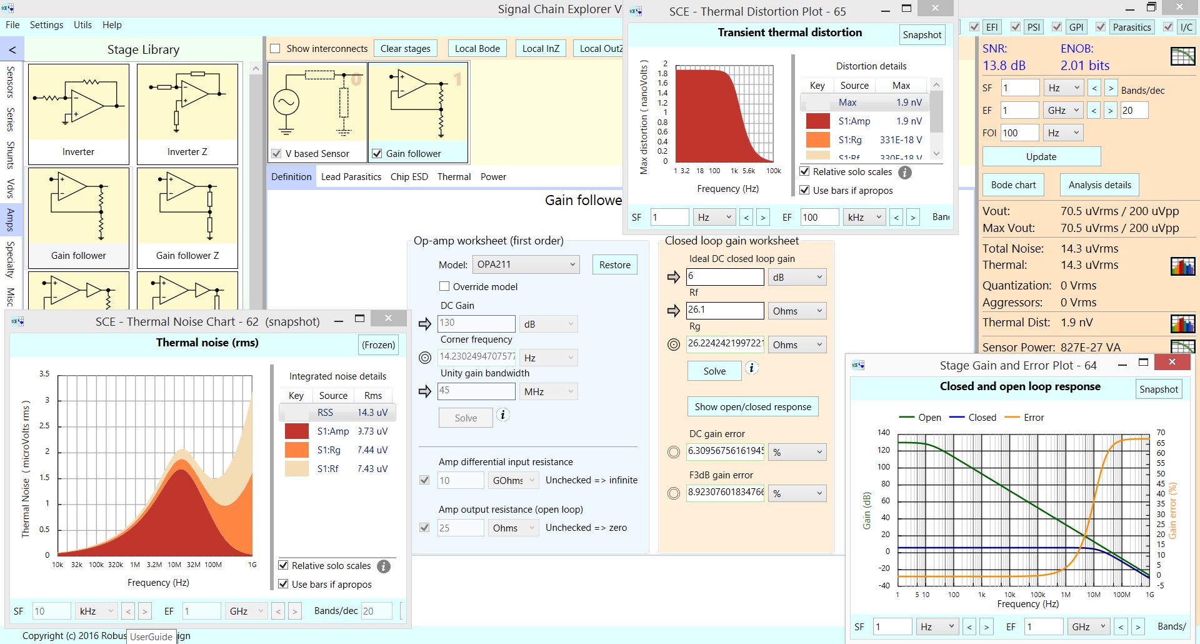Click the Gain follower stage circuit icon
1200x644 pixels.
(x=418, y=104)
